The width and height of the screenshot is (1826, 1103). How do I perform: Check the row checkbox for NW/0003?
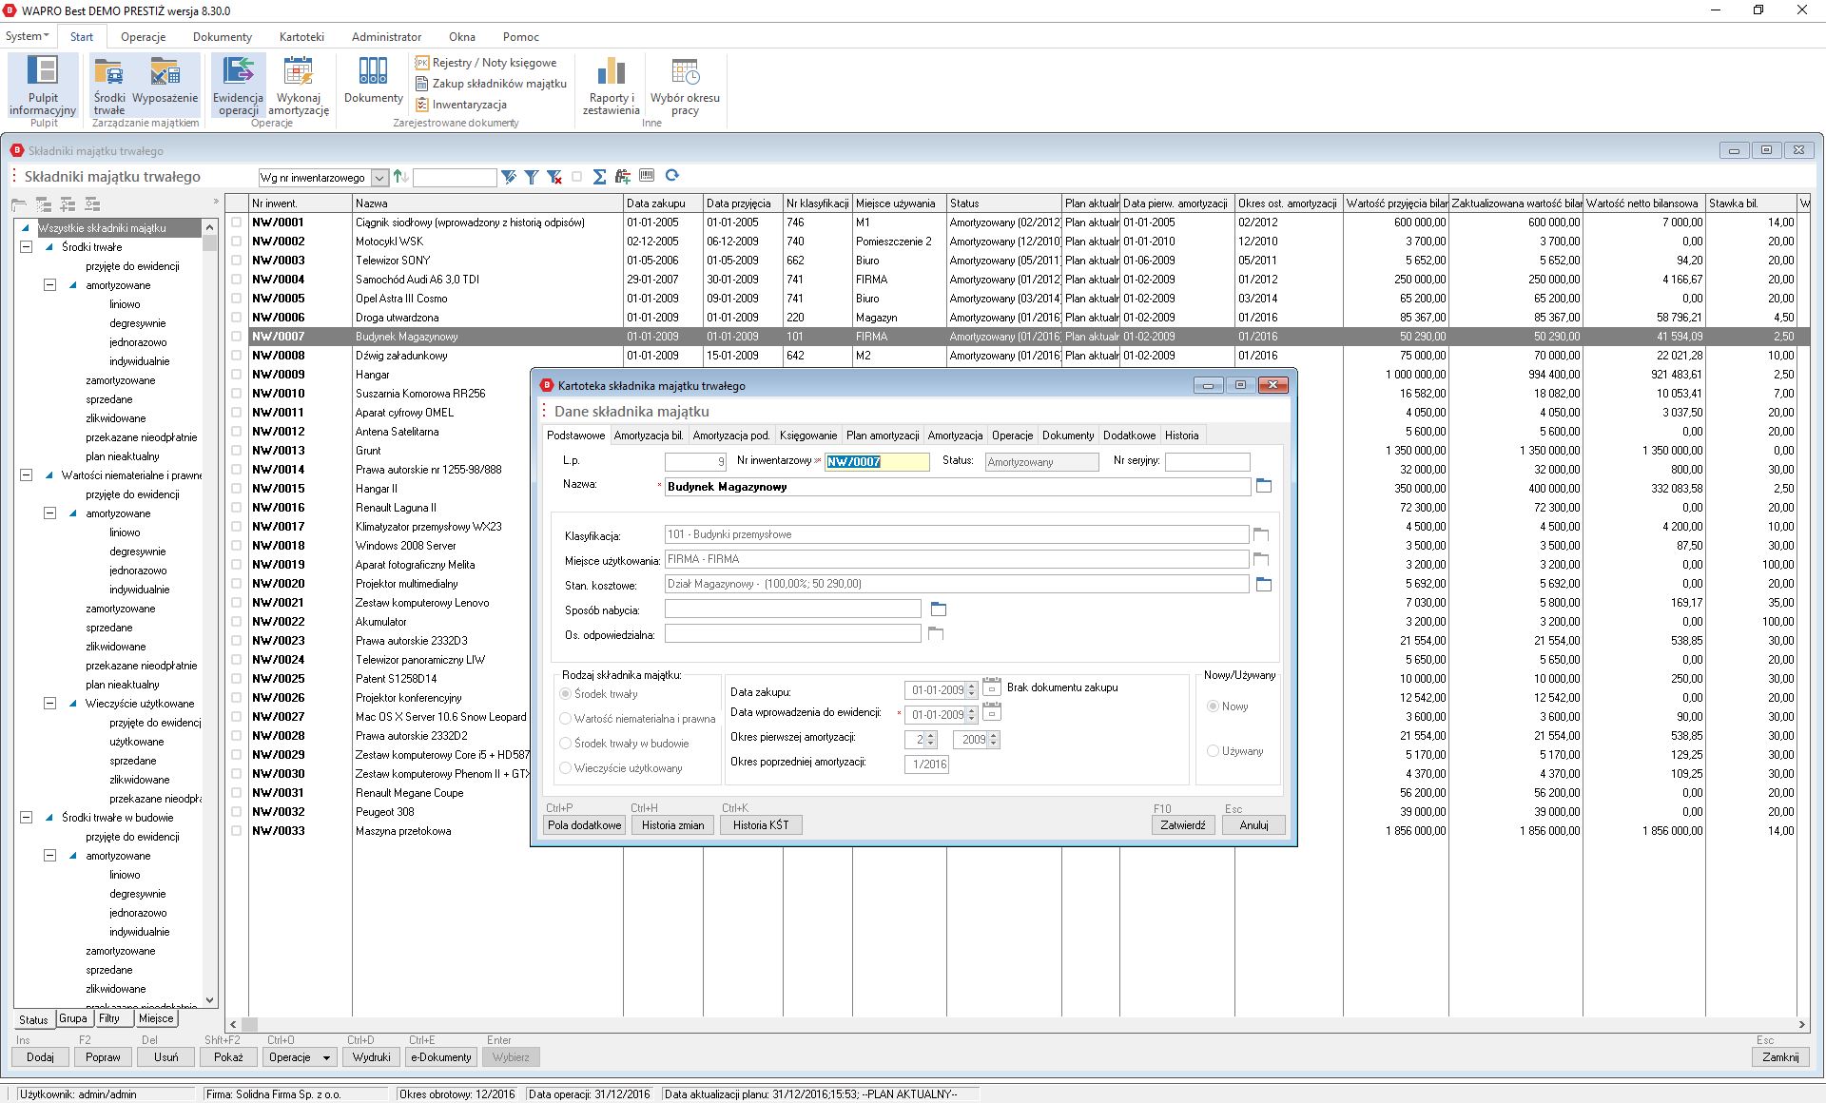237,261
